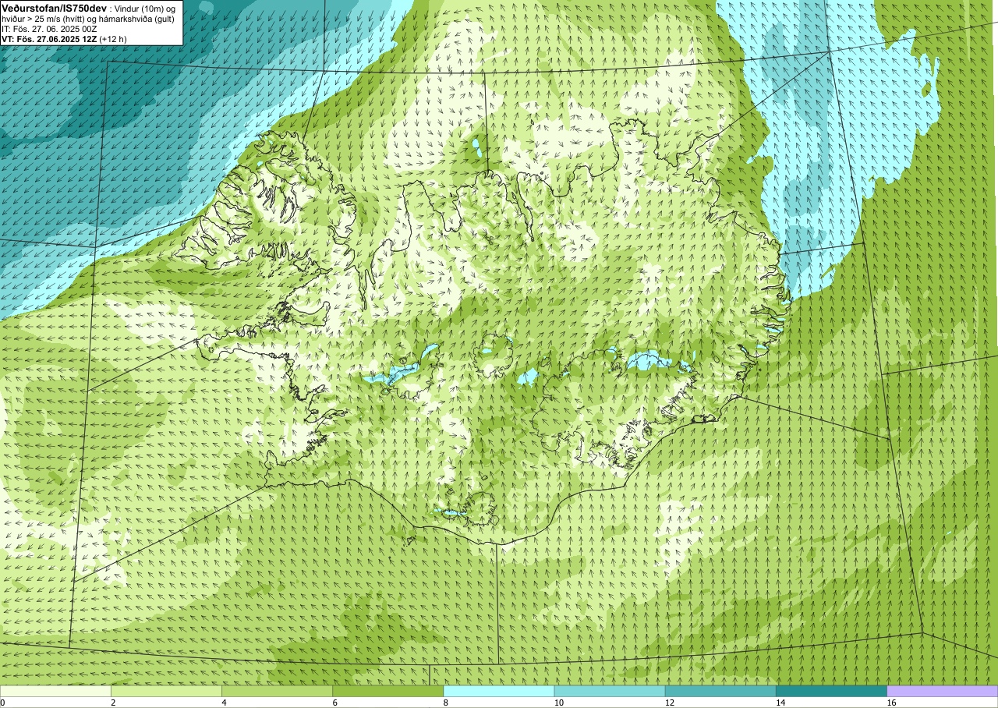Click the 'IT: Fös. 27. 06. 2025 00Z' line
Viewport: 998px width, 708px height.
pos(49,28)
